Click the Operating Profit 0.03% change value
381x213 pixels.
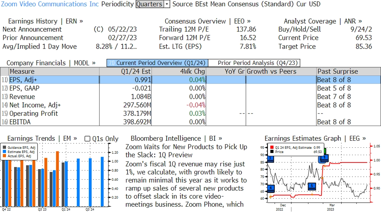point(197,114)
